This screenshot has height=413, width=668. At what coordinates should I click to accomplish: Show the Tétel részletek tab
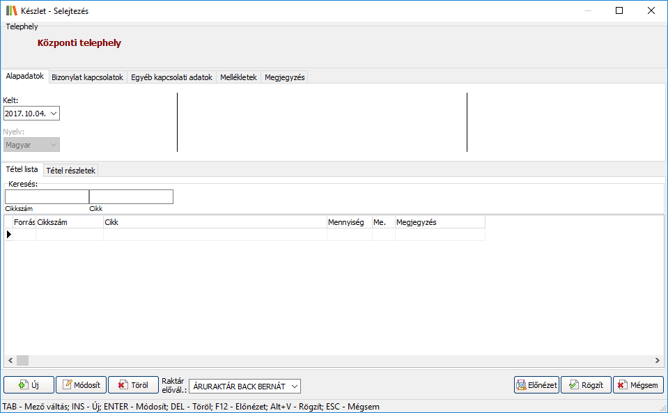(x=71, y=170)
